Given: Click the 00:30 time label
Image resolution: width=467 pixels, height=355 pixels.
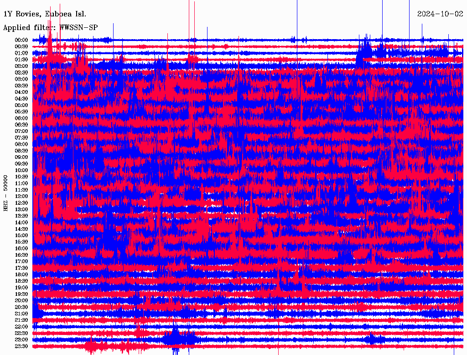Looking at the screenshot, I should [x=21, y=46].
